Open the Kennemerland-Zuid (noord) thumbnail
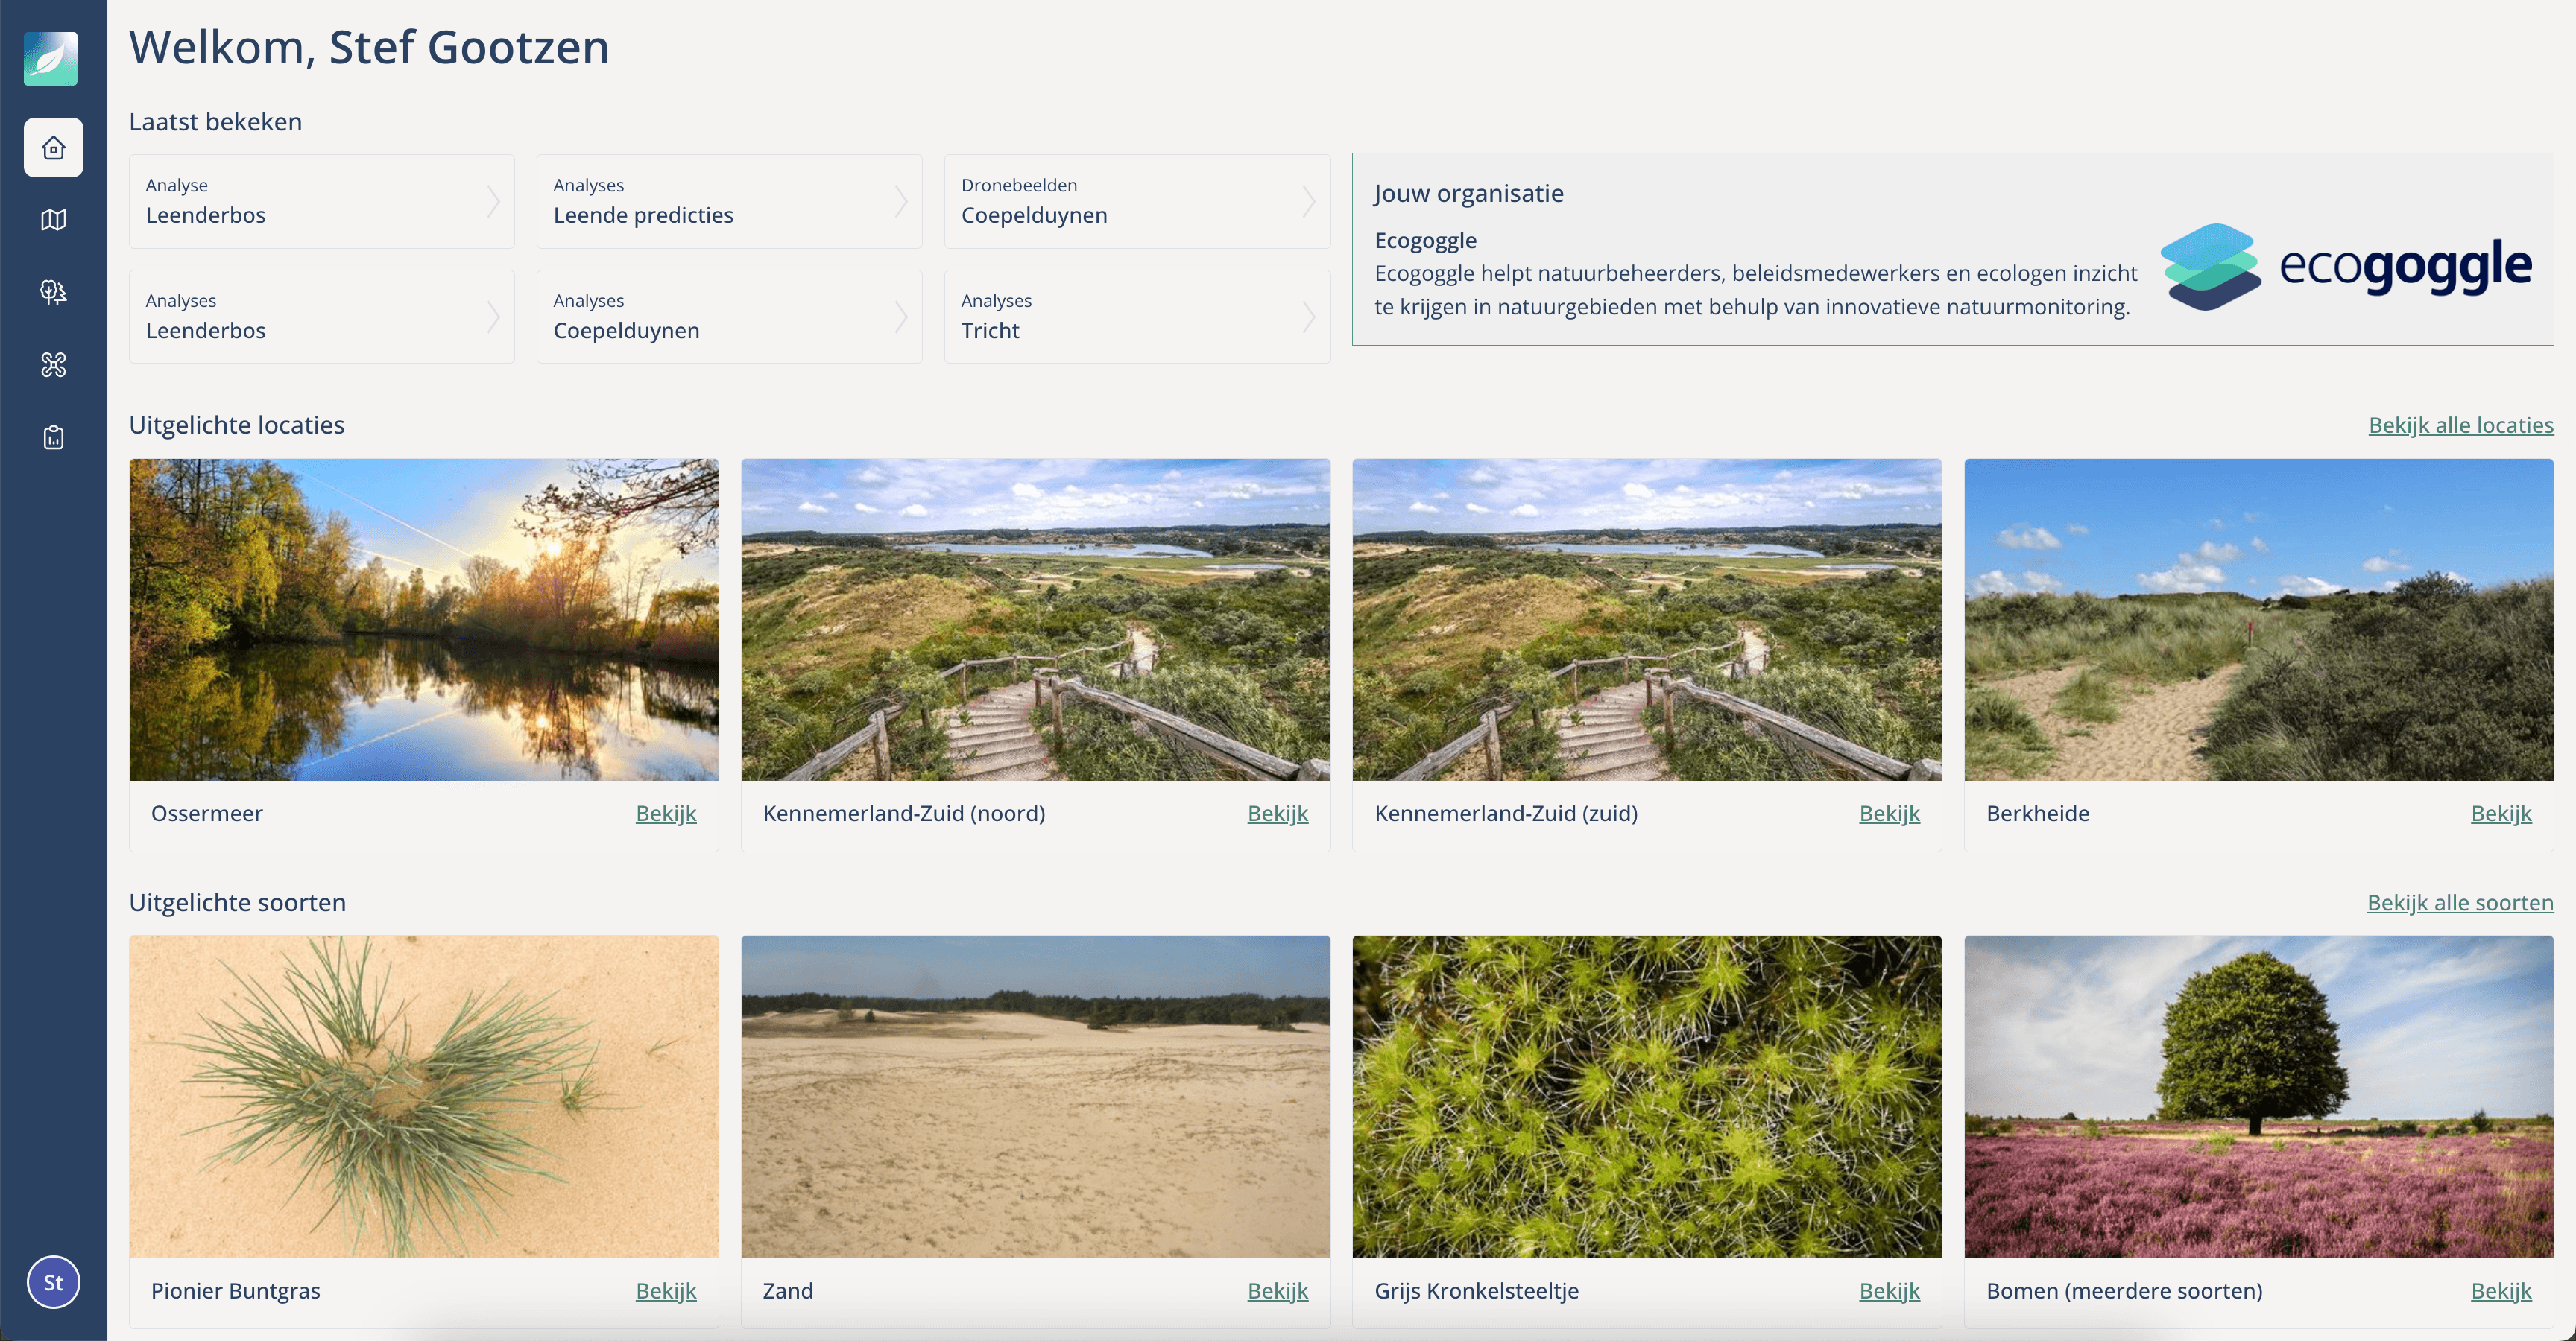This screenshot has width=2576, height=1341. click(1035, 620)
